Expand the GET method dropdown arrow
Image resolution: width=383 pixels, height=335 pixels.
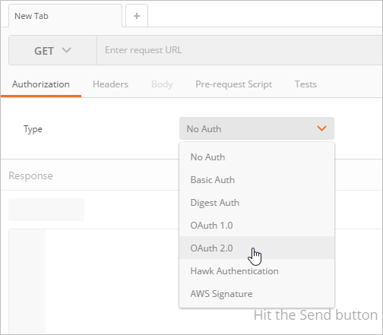(x=66, y=50)
